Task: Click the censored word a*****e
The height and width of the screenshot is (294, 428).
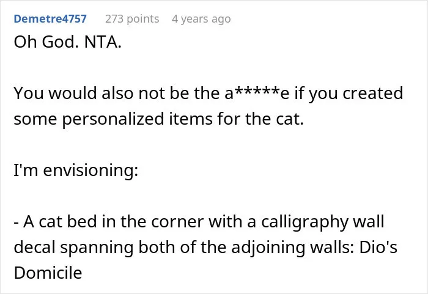Action: pyautogui.click(x=257, y=93)
